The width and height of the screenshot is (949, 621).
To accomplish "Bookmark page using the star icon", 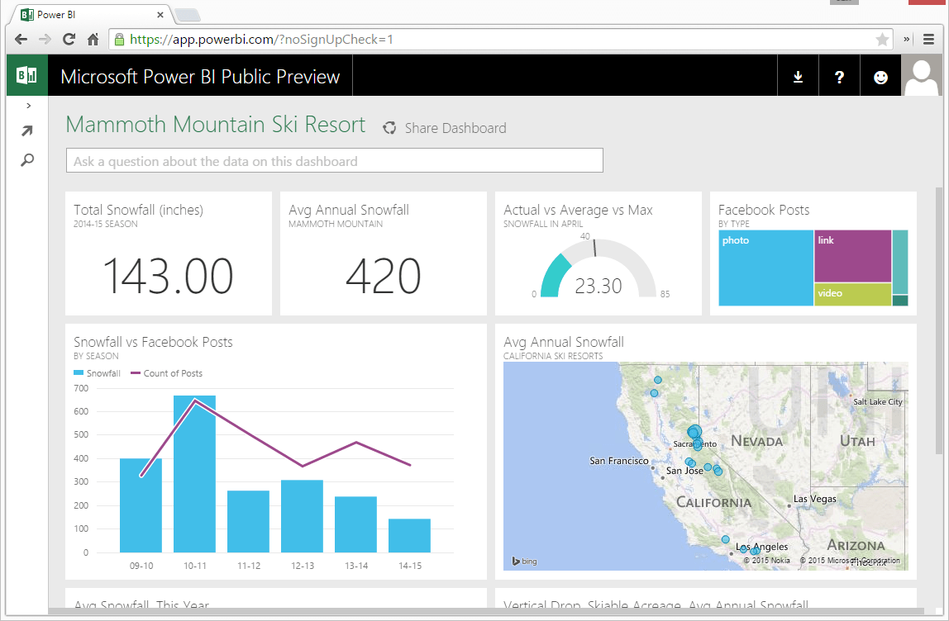I will click(882, 40).
